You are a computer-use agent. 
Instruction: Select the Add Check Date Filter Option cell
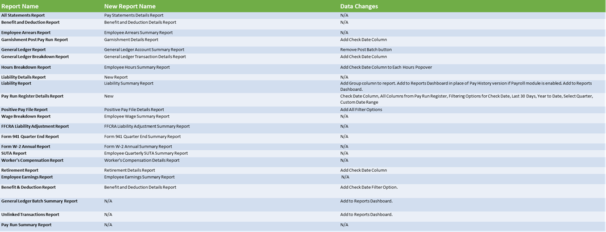coord(369,187)
